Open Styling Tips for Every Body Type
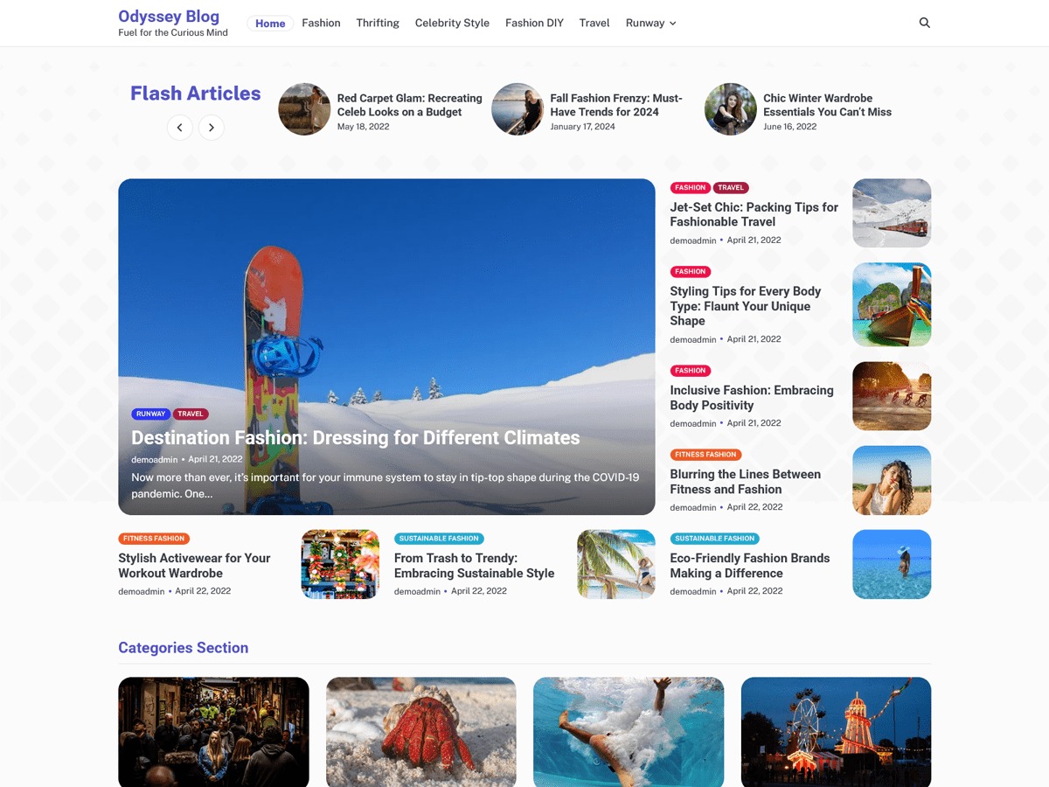The image size is (1049, 787). [x=745, y=306]
